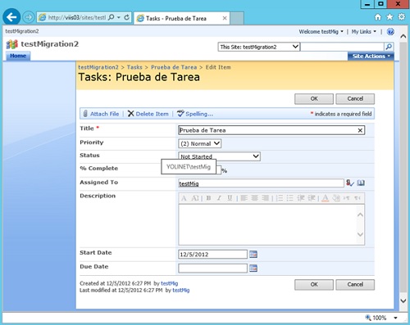The width and height of the screenshot is (410, 325).
Task: Click the bottom OK button
Action: tap(314, 285)
